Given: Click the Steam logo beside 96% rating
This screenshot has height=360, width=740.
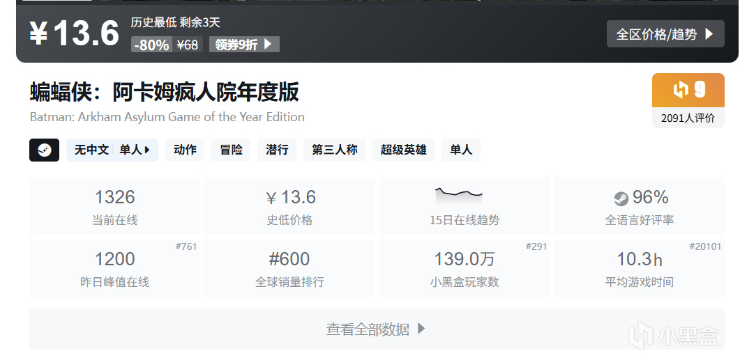Looking at the screenshot, I should pyautogui.click(x=621, y=198).
